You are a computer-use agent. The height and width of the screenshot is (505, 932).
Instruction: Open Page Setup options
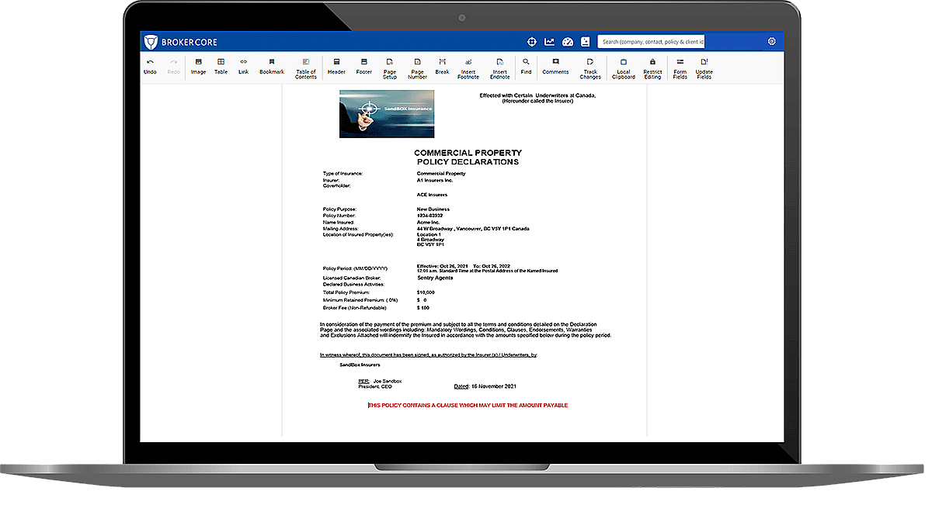tap(390, 67)
